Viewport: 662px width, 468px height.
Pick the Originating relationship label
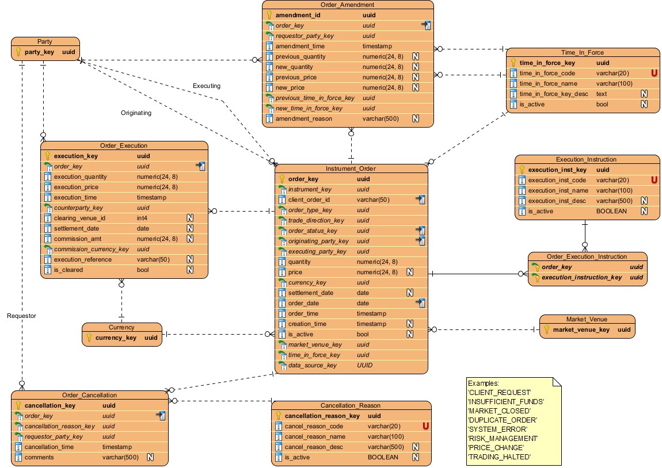(136, 113)
